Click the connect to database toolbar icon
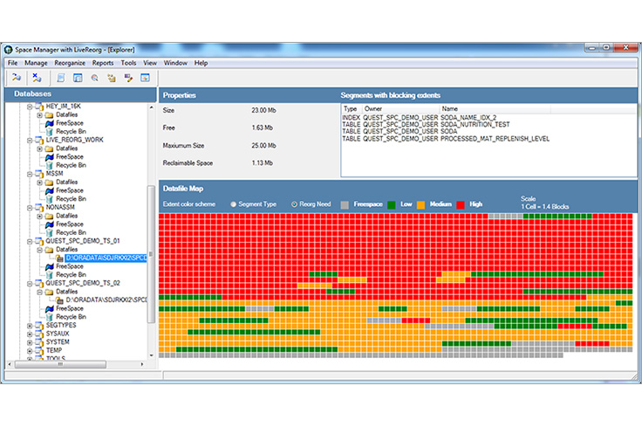Image resolution: width=642 pixels, height=427 pixels. click(17, 77)
